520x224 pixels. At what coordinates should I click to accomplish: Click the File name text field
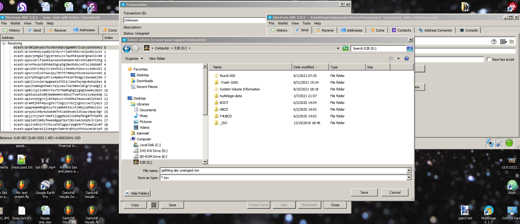pos(283,171)
